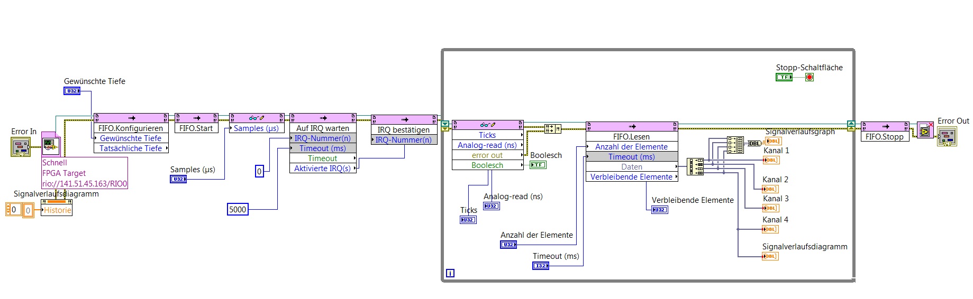Screen dimensions: 973x299
Task: Click the numeric constant 5000
Action: 238,210
